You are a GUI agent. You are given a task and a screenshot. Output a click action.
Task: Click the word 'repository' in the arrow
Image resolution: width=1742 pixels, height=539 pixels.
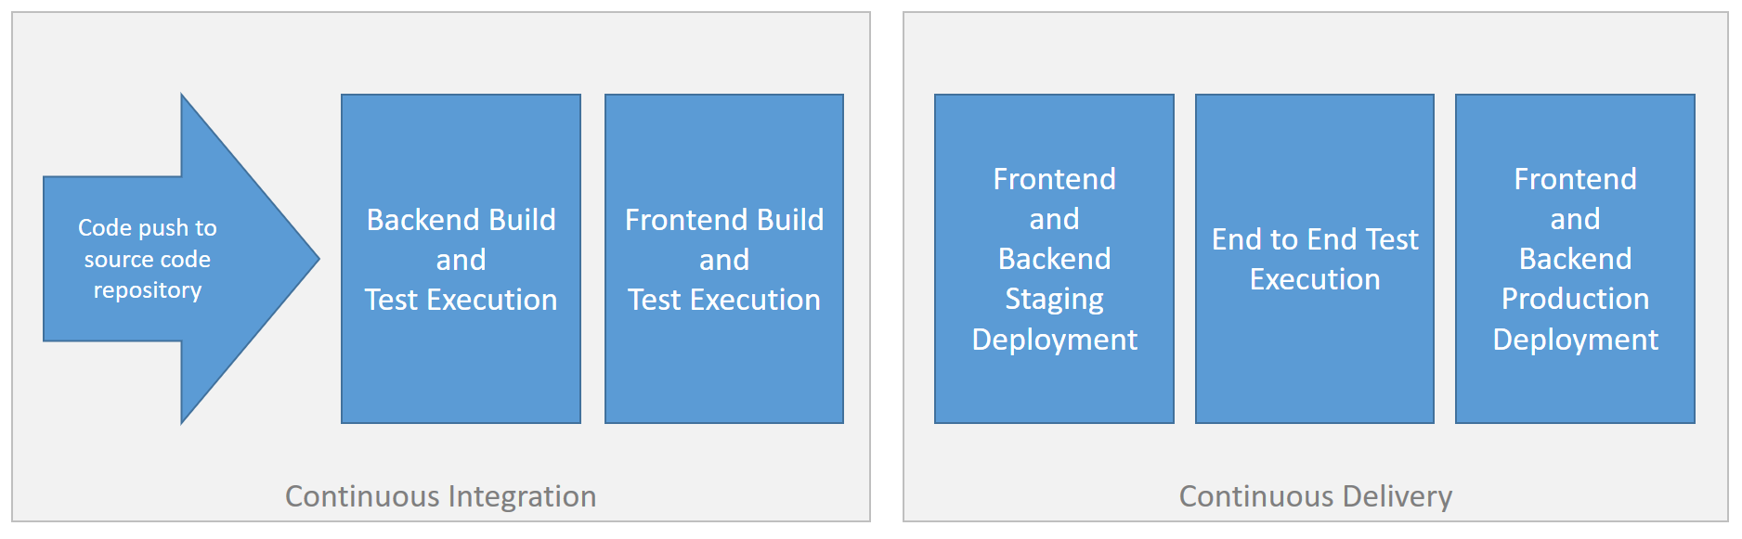148,290
